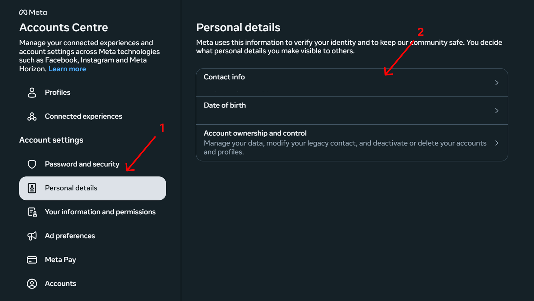This screenshot has height=301, width=534.
Task: Click the Meta logo at top left
Action: point(32,12)
